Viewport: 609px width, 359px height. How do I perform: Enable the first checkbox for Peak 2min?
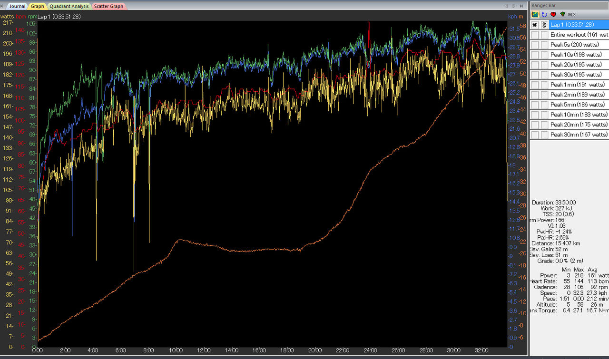[x=535, y=95]
